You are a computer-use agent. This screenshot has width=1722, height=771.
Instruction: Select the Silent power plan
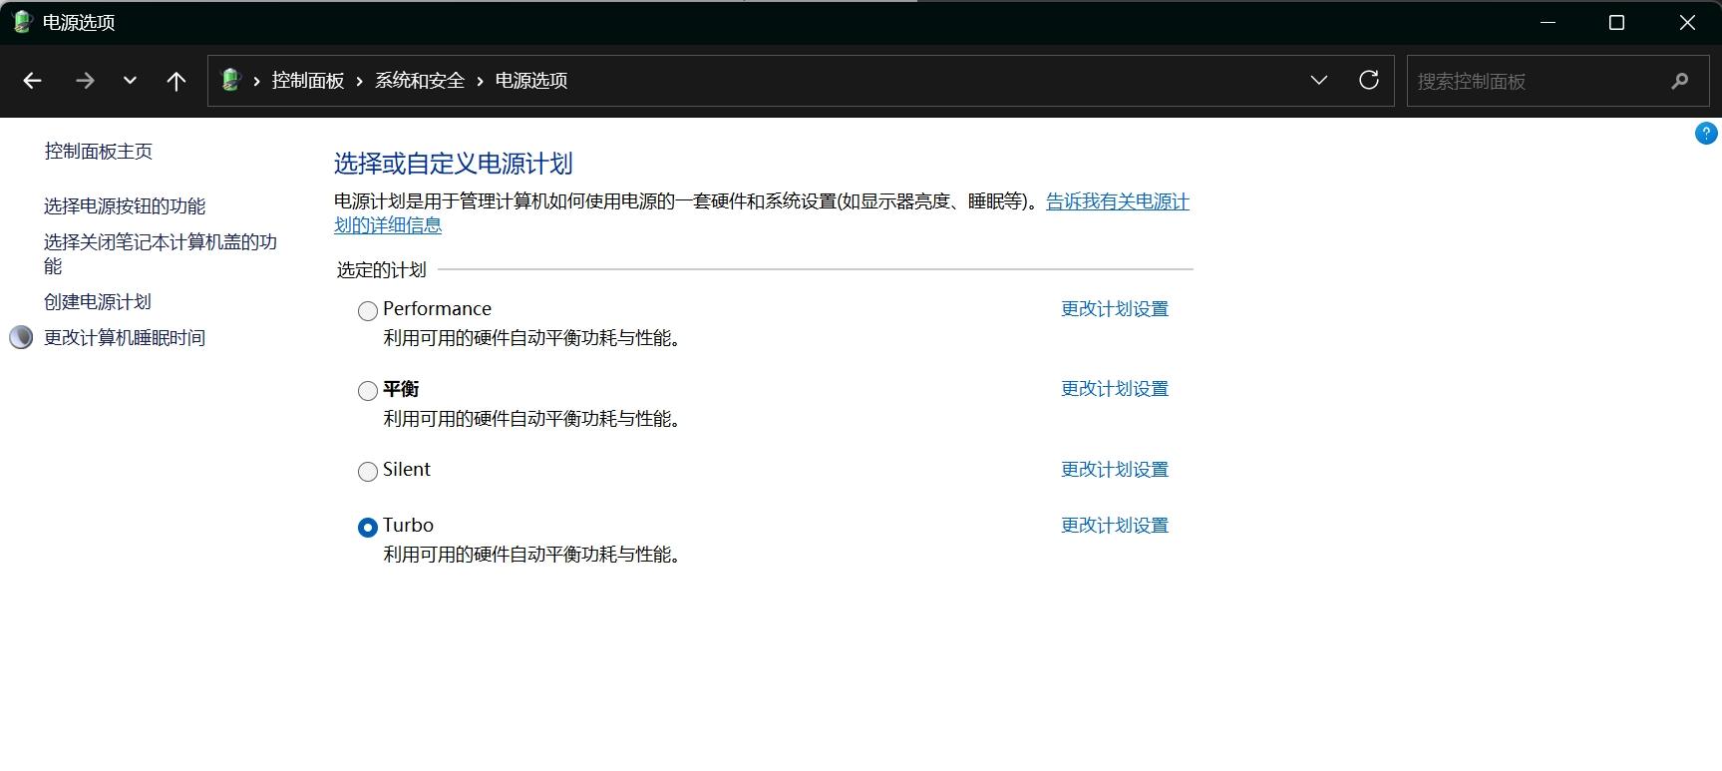[x=368, y=472]
